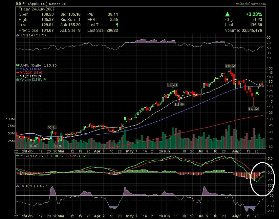Click the 127.61 price peak marker
This screenshot has width=279, height=219.
[173, 85]
